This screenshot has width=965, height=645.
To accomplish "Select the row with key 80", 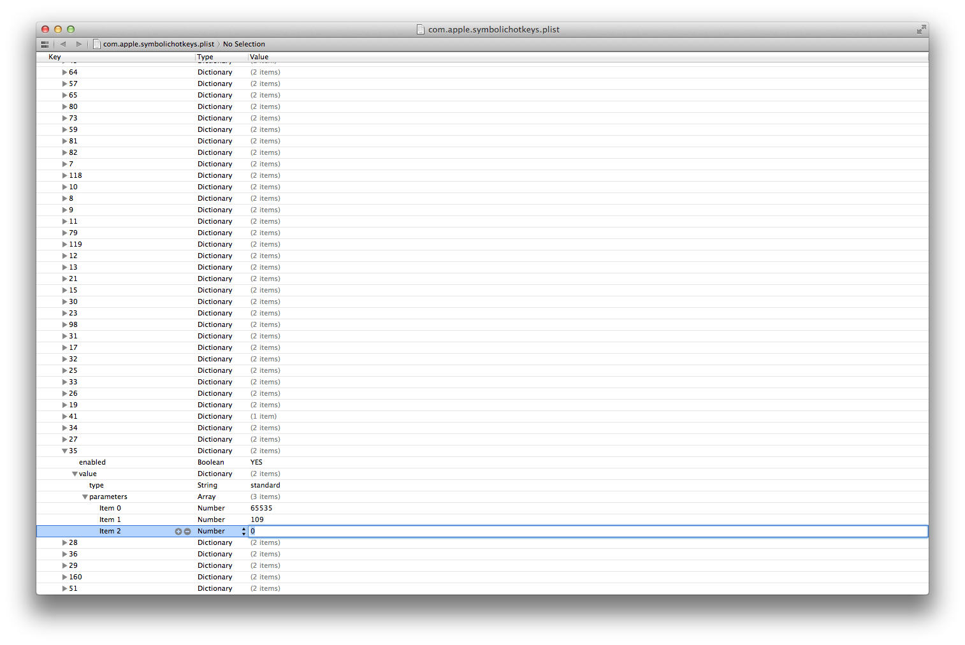I will [482, 107].
